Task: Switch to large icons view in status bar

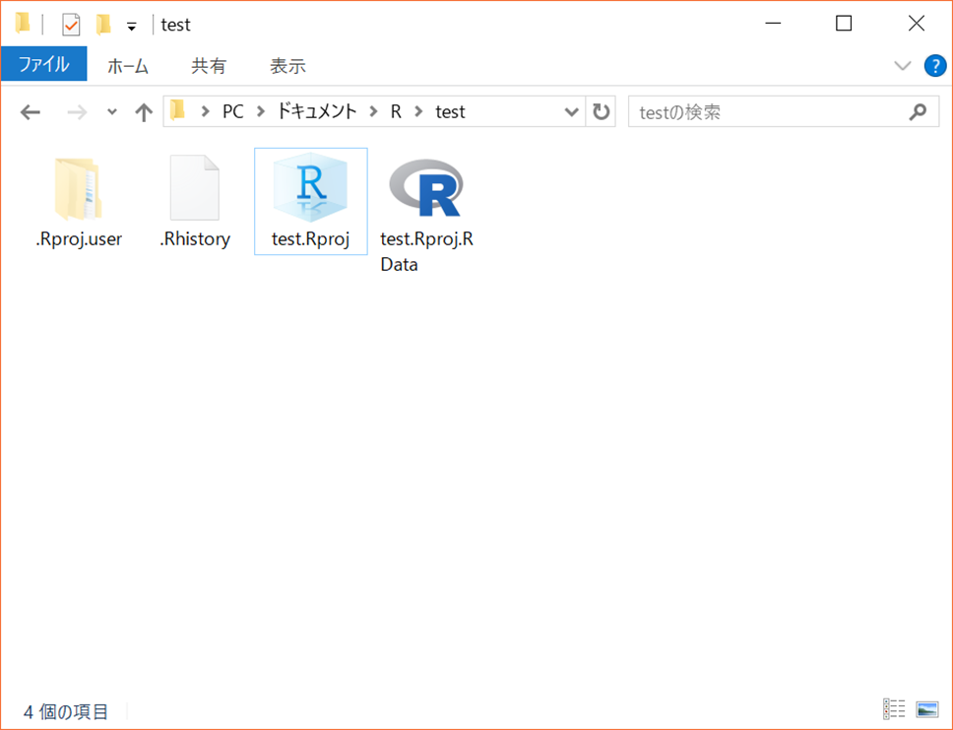Action: (x=926, y=709)
